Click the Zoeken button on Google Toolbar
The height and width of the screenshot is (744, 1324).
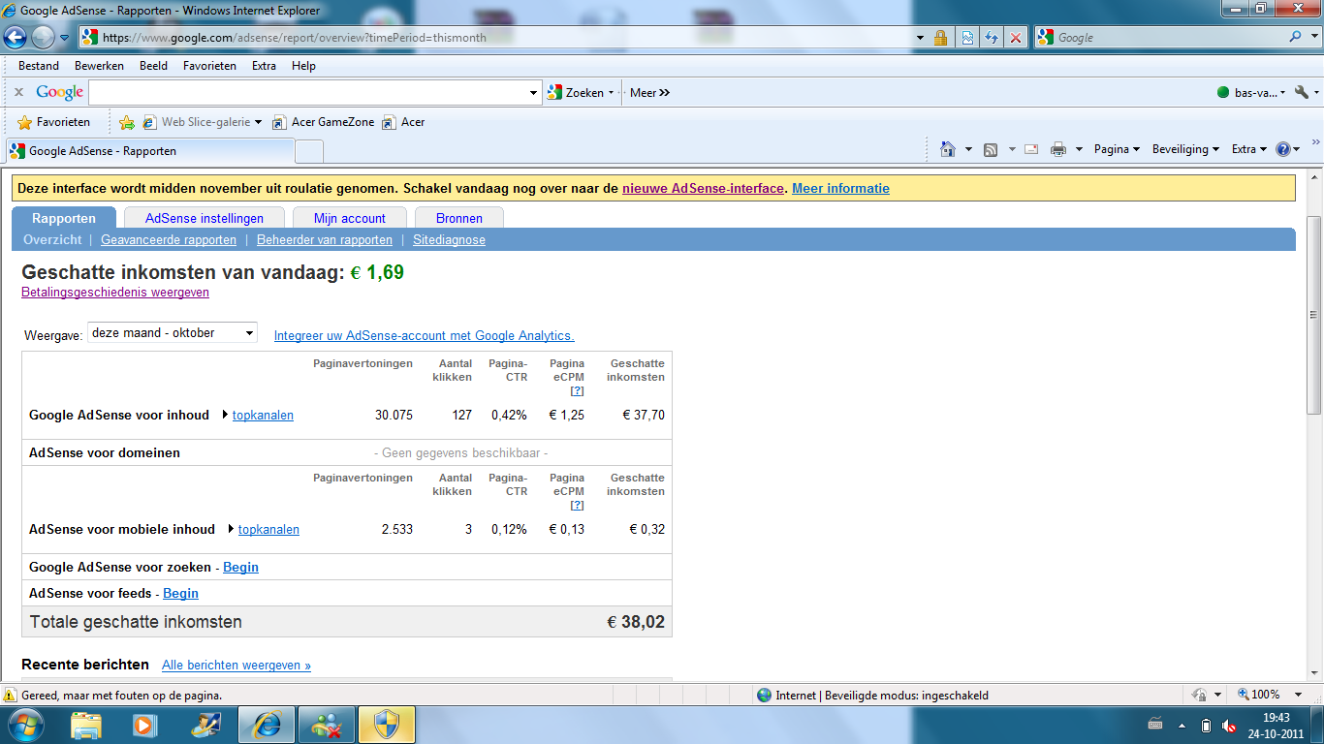[x=575, y=93]
